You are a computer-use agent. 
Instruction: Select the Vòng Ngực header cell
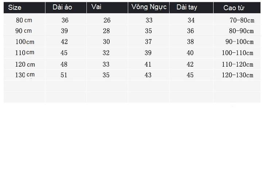pyautogui.click(x=149, y=8)
